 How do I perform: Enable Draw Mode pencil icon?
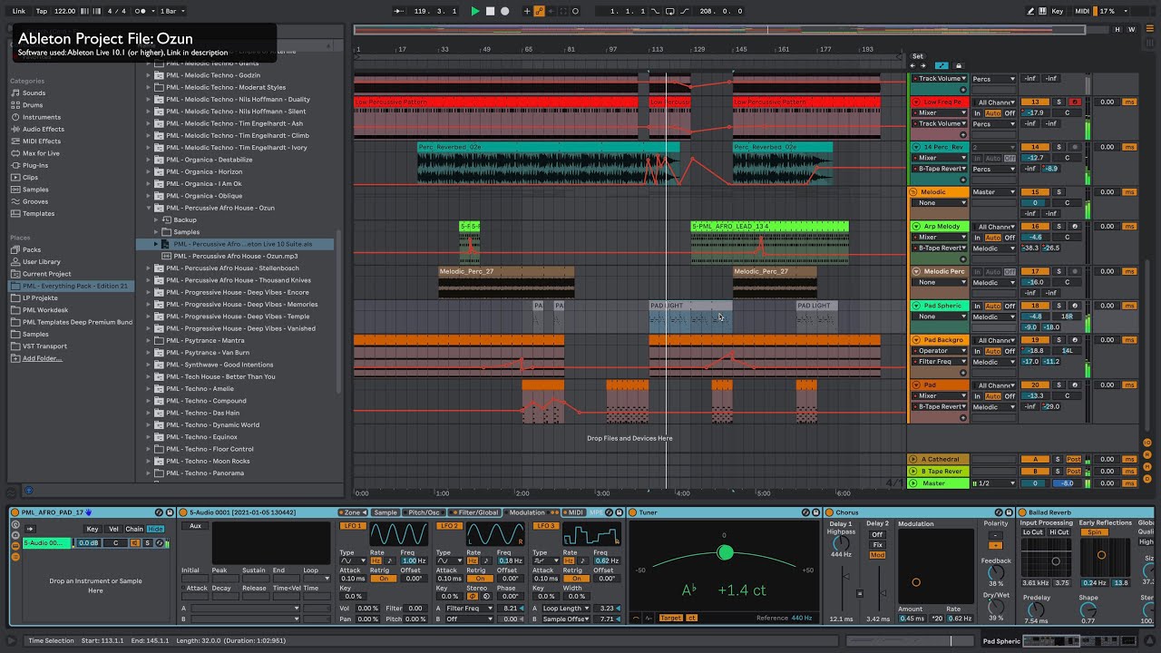point(1030,11)
